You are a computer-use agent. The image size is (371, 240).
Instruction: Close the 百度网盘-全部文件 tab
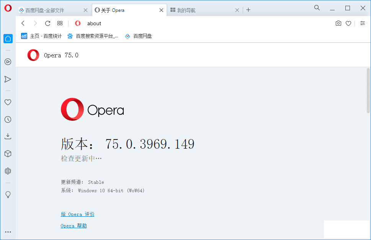pyautogui.click(x=86, y=10)
